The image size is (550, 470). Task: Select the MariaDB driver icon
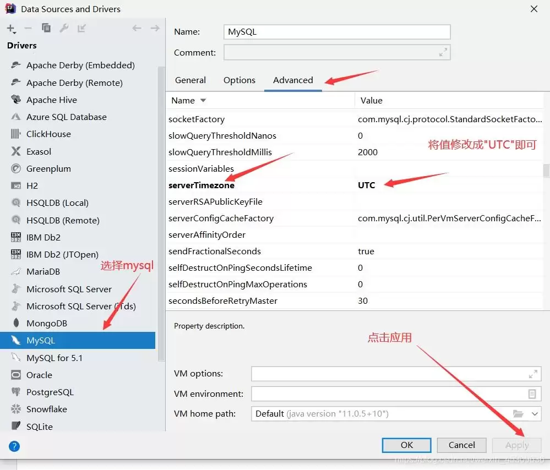tap(16, 271)
